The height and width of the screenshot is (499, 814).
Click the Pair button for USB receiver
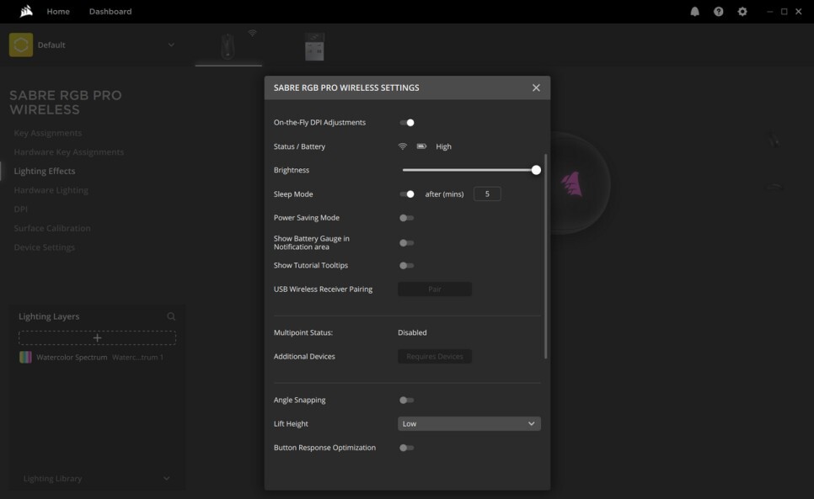click(x=435, y=289)
